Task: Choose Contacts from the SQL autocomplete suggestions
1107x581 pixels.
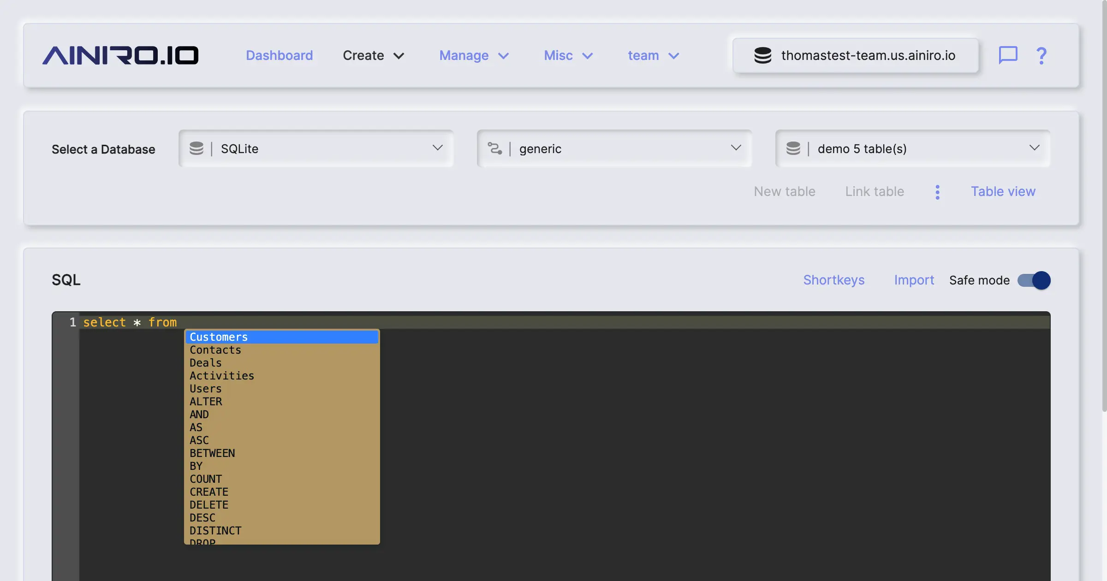Action: point(215,350)
